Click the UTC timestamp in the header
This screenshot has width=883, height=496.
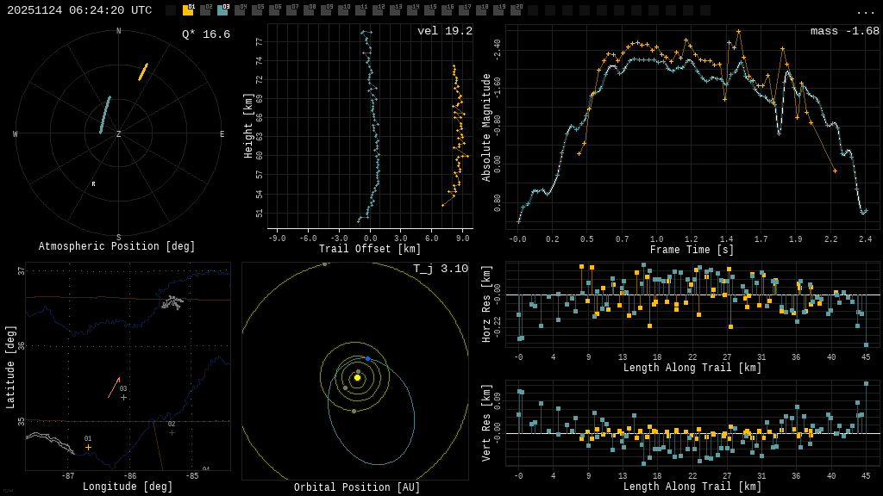click(79, 10)
